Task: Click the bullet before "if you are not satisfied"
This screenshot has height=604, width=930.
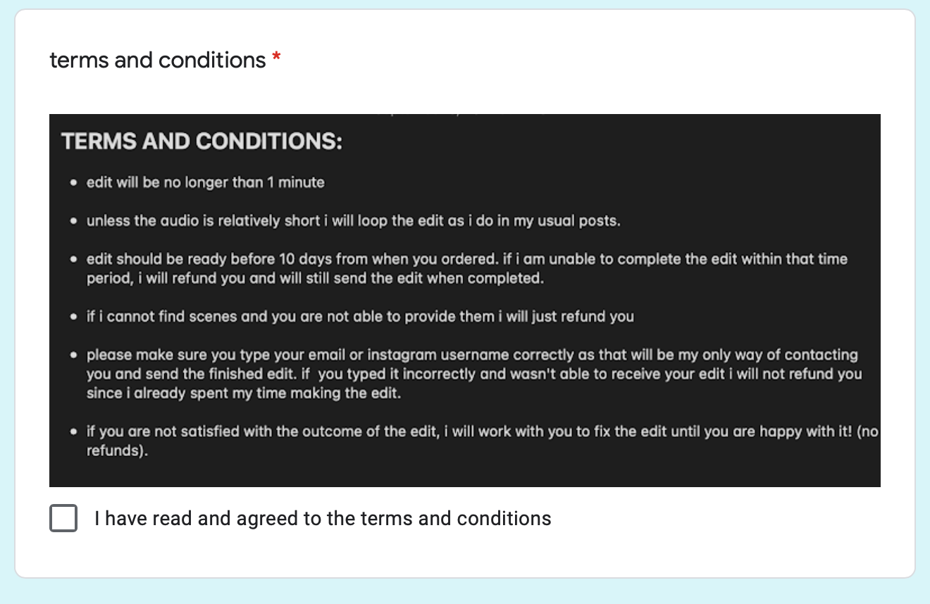Action: pos(73,432)
